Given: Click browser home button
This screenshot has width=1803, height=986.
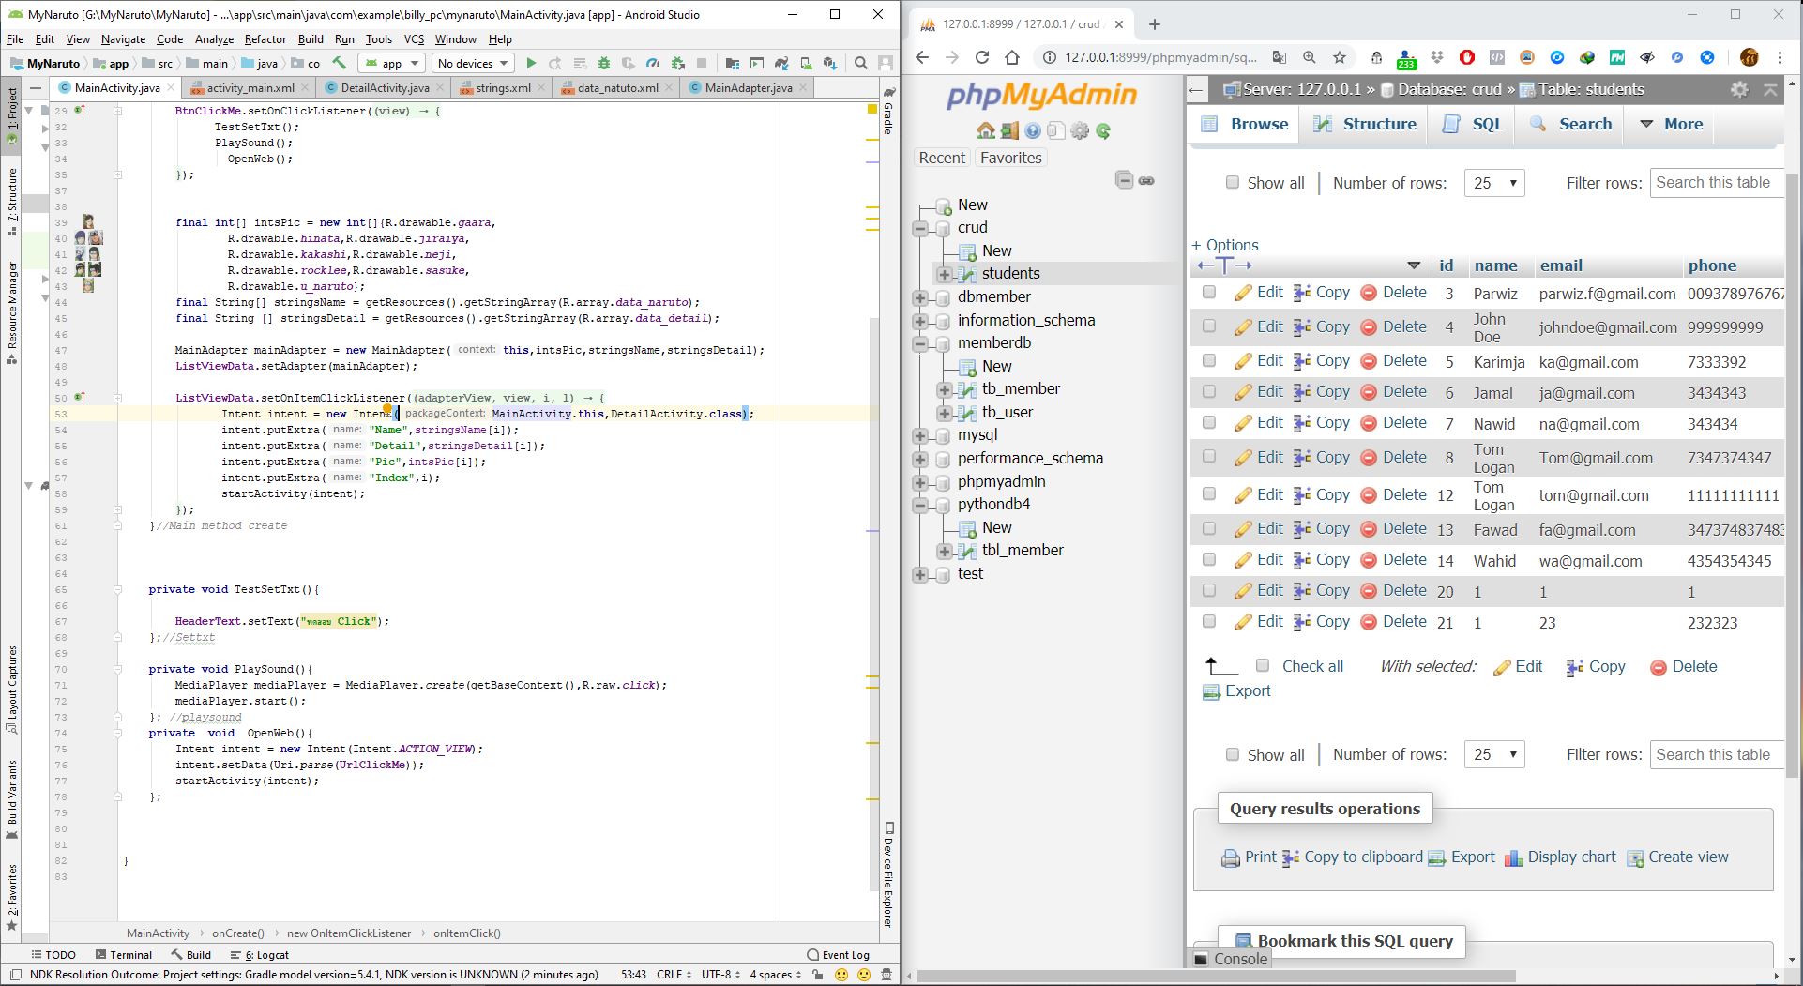Looking at the screenshot, I should tap(1012, 57).
